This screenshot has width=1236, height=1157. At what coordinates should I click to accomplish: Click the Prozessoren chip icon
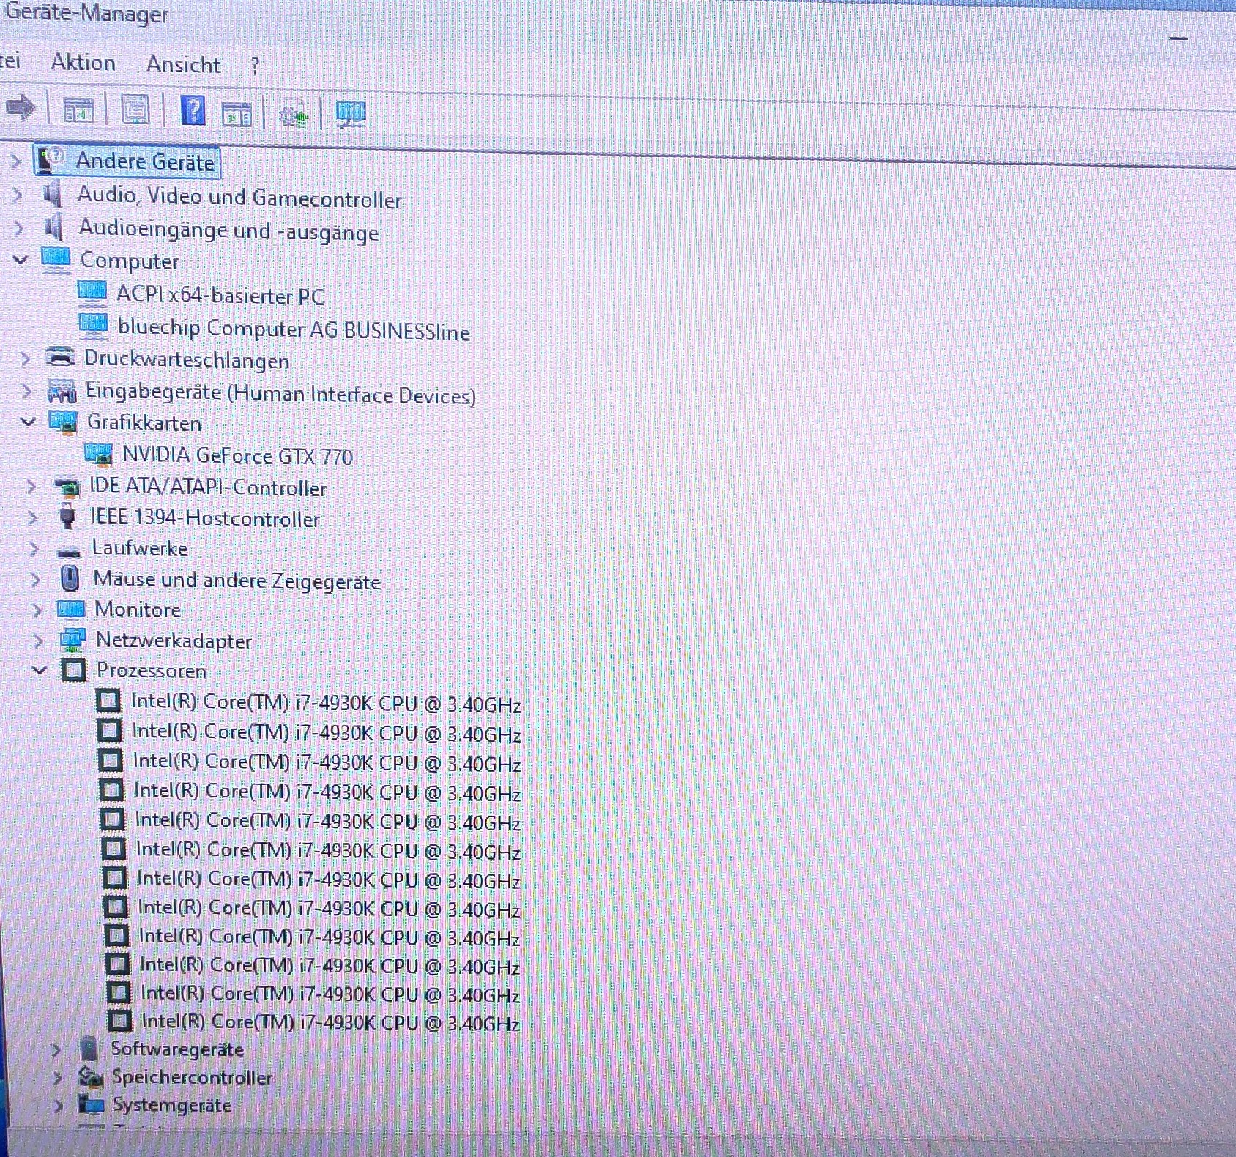point(73,669)
